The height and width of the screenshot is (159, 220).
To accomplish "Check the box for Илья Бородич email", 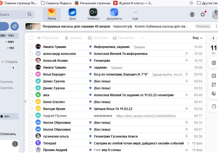I will point(31,74).
